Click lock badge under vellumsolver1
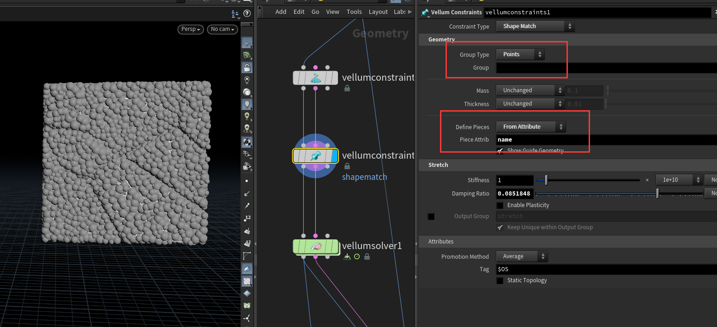The image size is (717, 327). 367,257
